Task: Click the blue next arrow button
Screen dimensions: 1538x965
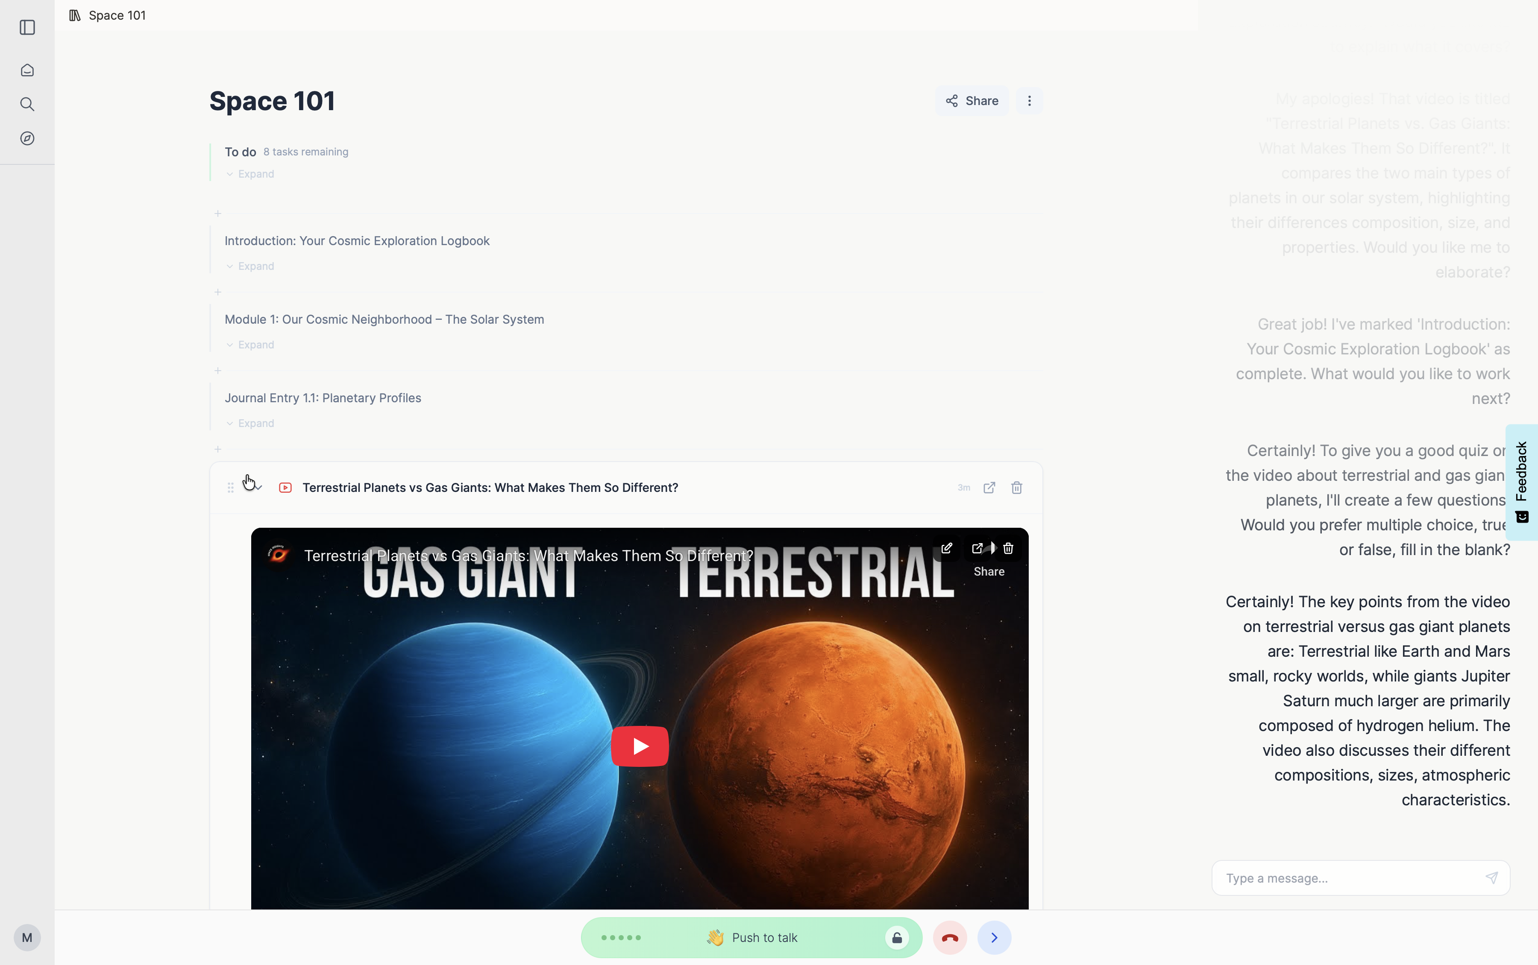Action: [994, 938]
